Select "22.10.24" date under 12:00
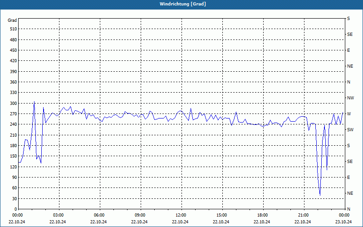The width and height of the screenshot is (363, 227). (180, 222)
